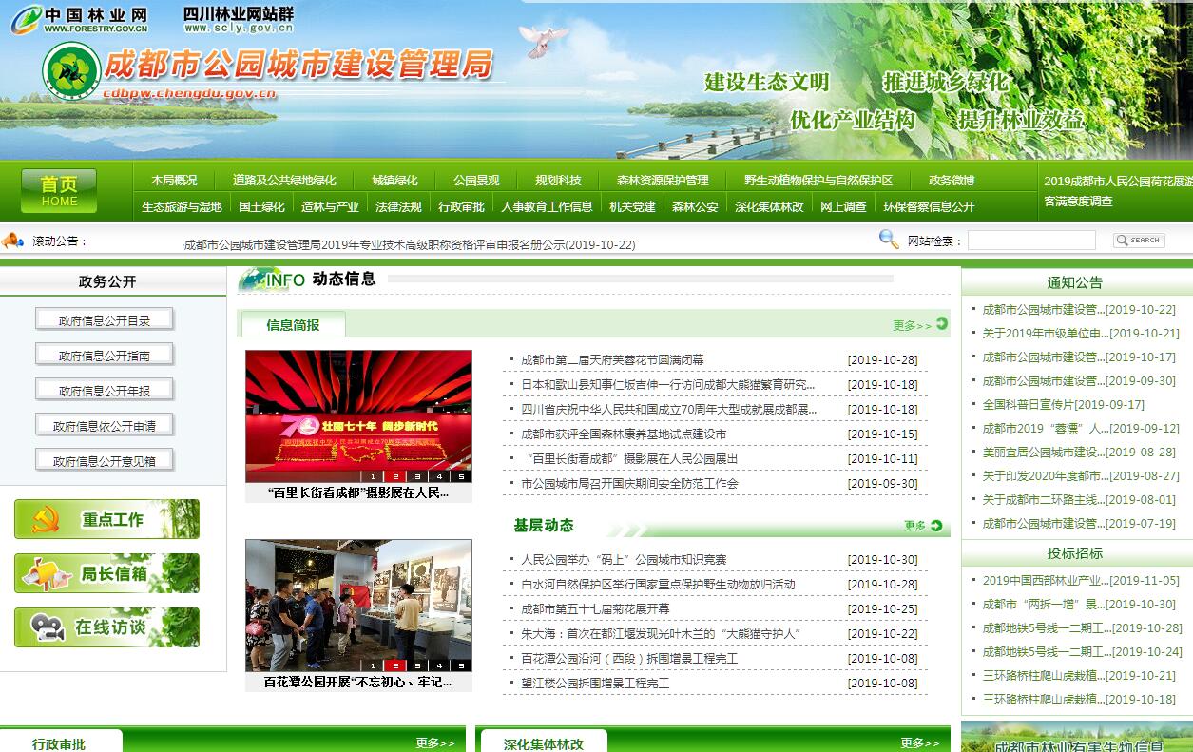The height and width of the screenshot is (752, 1193).
Task: Open 法律法规 menu item
Action: coord(398,206)
